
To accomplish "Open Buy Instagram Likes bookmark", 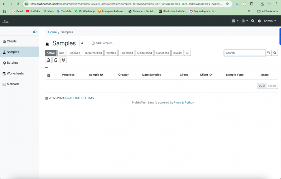I will click(x=203, y=11).
